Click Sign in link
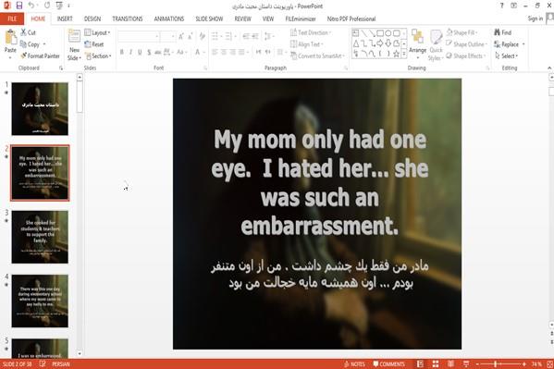This screenshot has height=369, width=554. click(535, 18)
